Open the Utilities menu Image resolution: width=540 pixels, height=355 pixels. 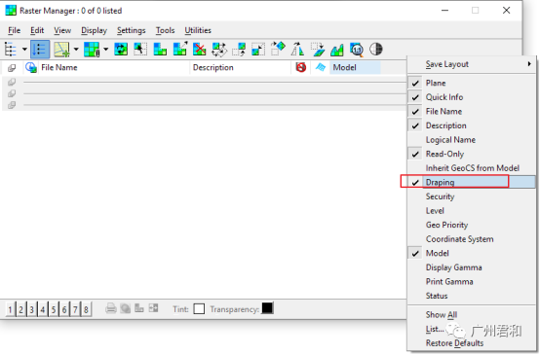(x=198, y=30)
